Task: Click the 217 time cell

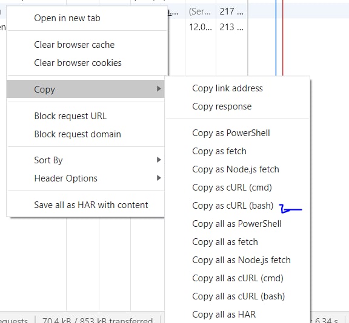Action: tap(231, 11)
